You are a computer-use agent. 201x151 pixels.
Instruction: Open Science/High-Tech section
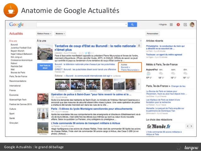[18, 100]
